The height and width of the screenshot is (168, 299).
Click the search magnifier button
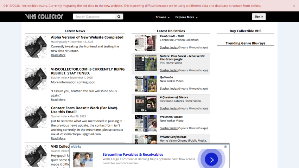[x=119, y=17]
